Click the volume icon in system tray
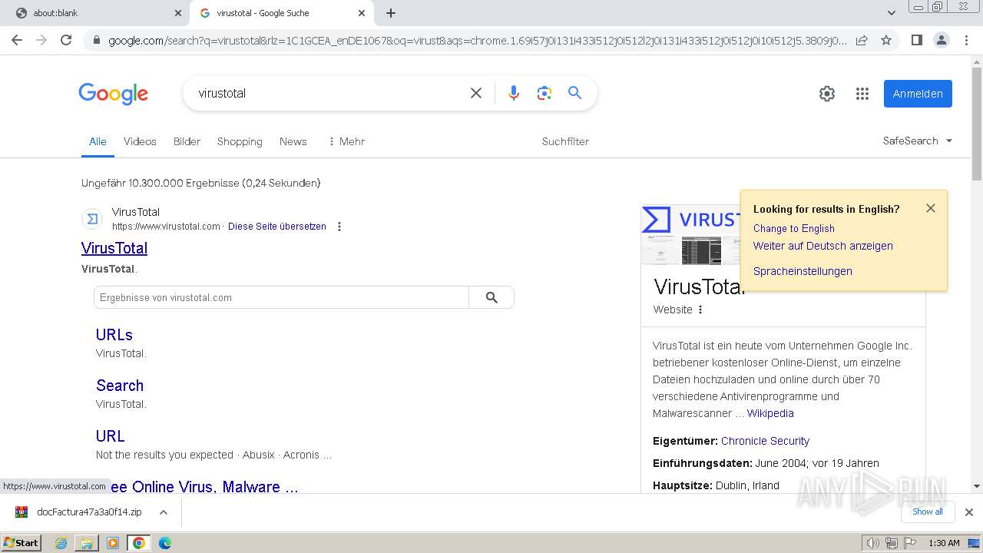Image resolution: width=983 pixels, height=553 pixels. [x=873, y=543]
